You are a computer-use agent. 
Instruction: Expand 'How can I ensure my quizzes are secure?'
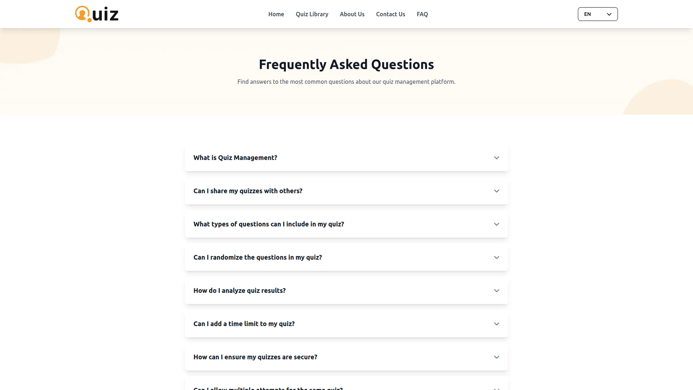346,357
